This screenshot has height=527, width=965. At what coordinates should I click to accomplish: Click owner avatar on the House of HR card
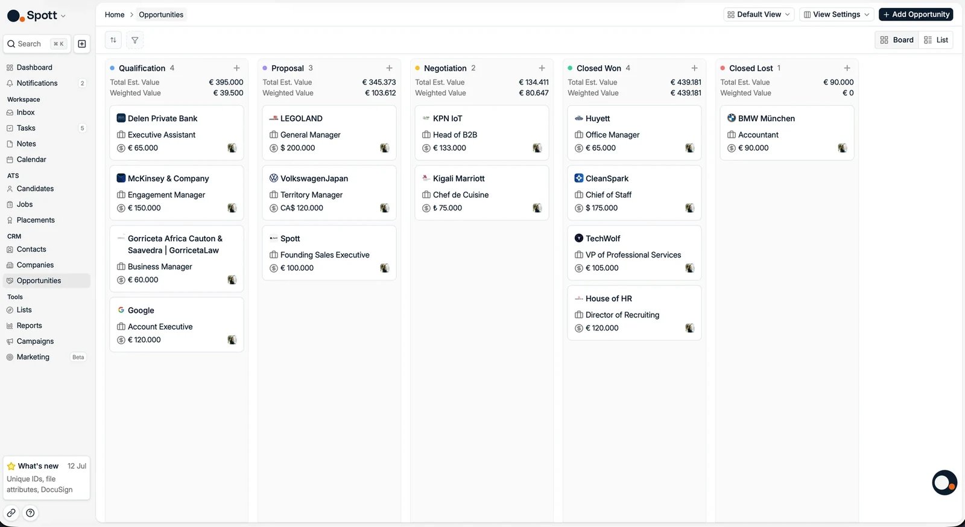pyautogui.click(x=690, y=328)
